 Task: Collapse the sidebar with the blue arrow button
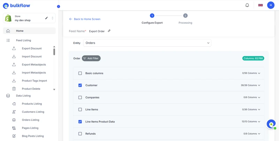pyautogui.click(x=59, y=6)
